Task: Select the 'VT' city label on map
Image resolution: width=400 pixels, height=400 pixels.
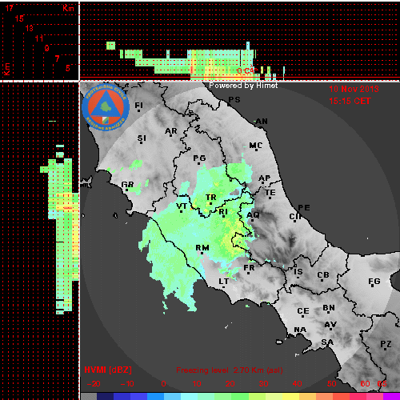Action: pos(182,206)
